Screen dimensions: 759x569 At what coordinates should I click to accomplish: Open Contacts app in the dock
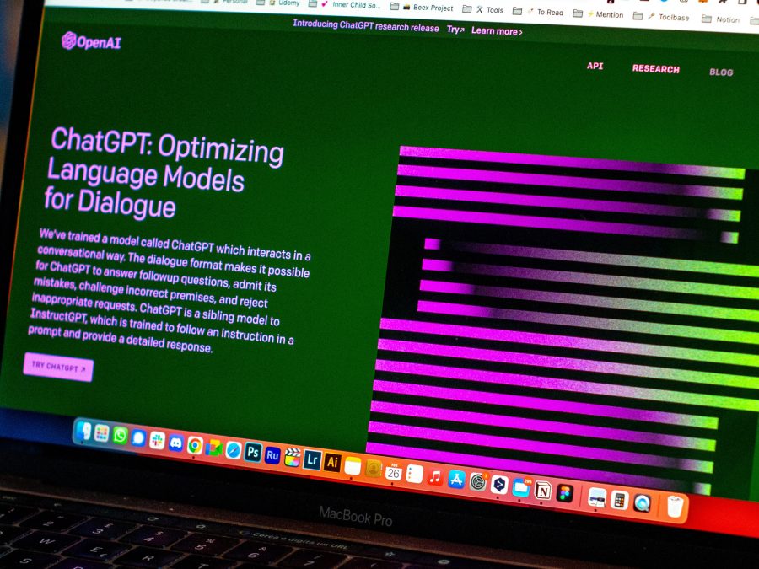point(374,469)
